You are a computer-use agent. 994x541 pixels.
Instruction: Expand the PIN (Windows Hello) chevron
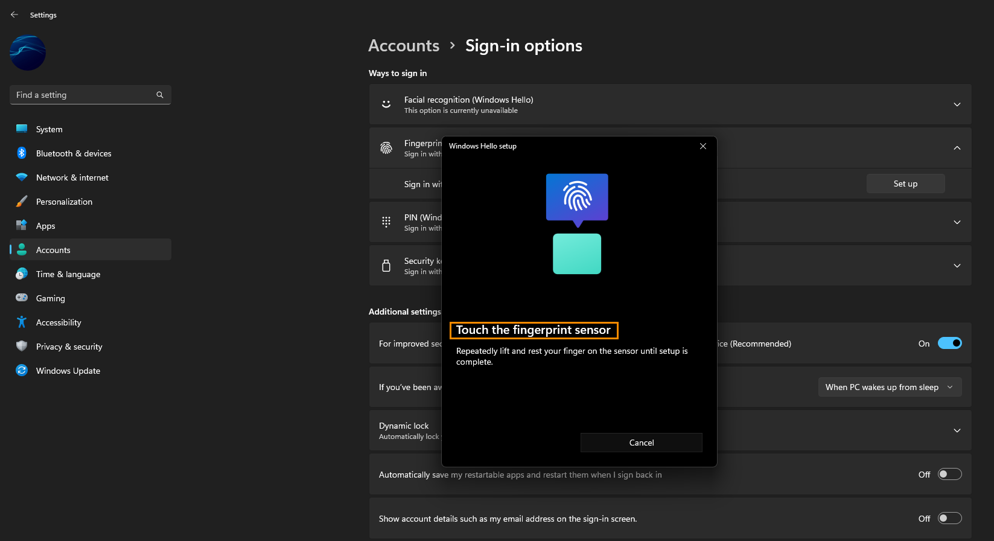957,222
